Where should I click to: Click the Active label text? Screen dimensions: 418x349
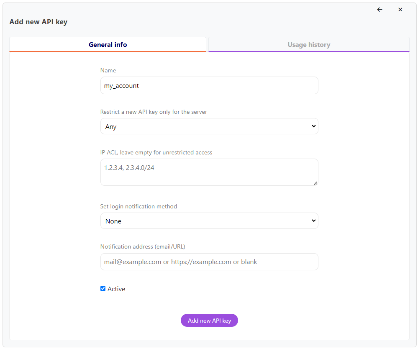tap(116, 289)
